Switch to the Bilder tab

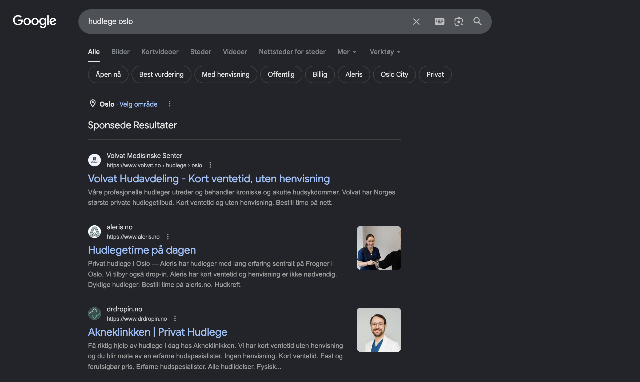coord(121,52)
